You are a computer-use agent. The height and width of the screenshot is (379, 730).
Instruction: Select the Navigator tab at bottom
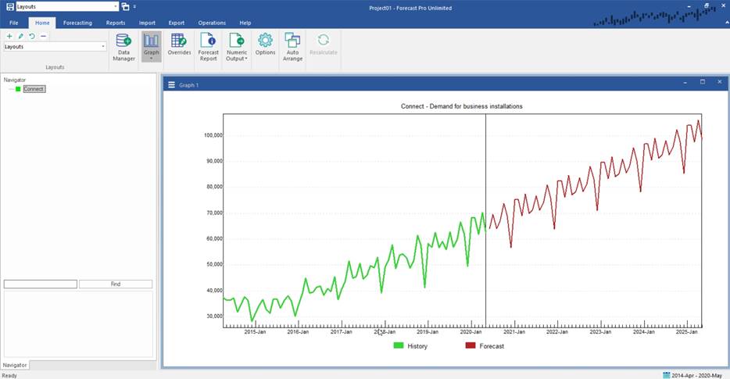(15, 365)
